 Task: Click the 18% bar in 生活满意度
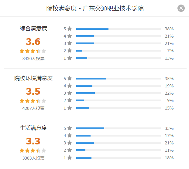click(119, 158)
